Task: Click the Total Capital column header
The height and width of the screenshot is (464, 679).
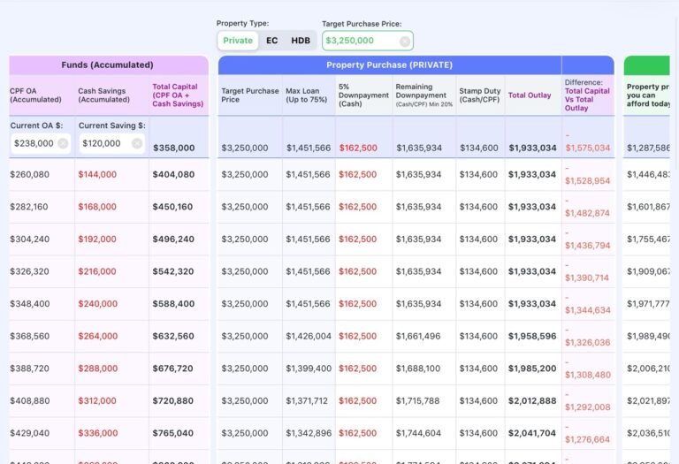Action: pos(178,95)
